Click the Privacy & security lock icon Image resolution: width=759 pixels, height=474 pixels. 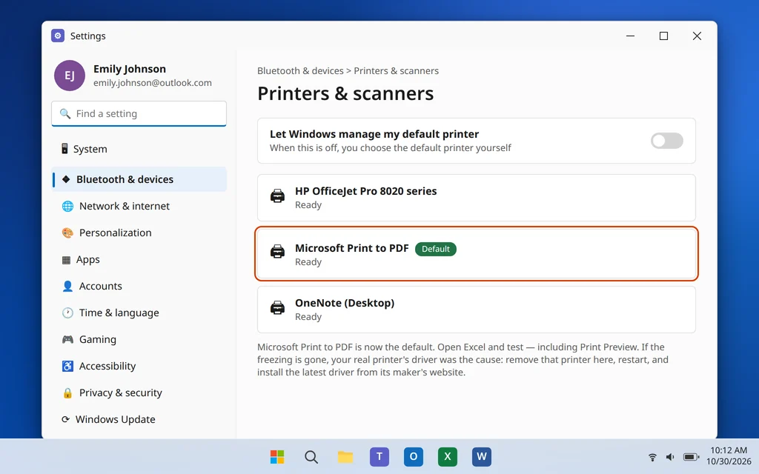click(67, 393)
